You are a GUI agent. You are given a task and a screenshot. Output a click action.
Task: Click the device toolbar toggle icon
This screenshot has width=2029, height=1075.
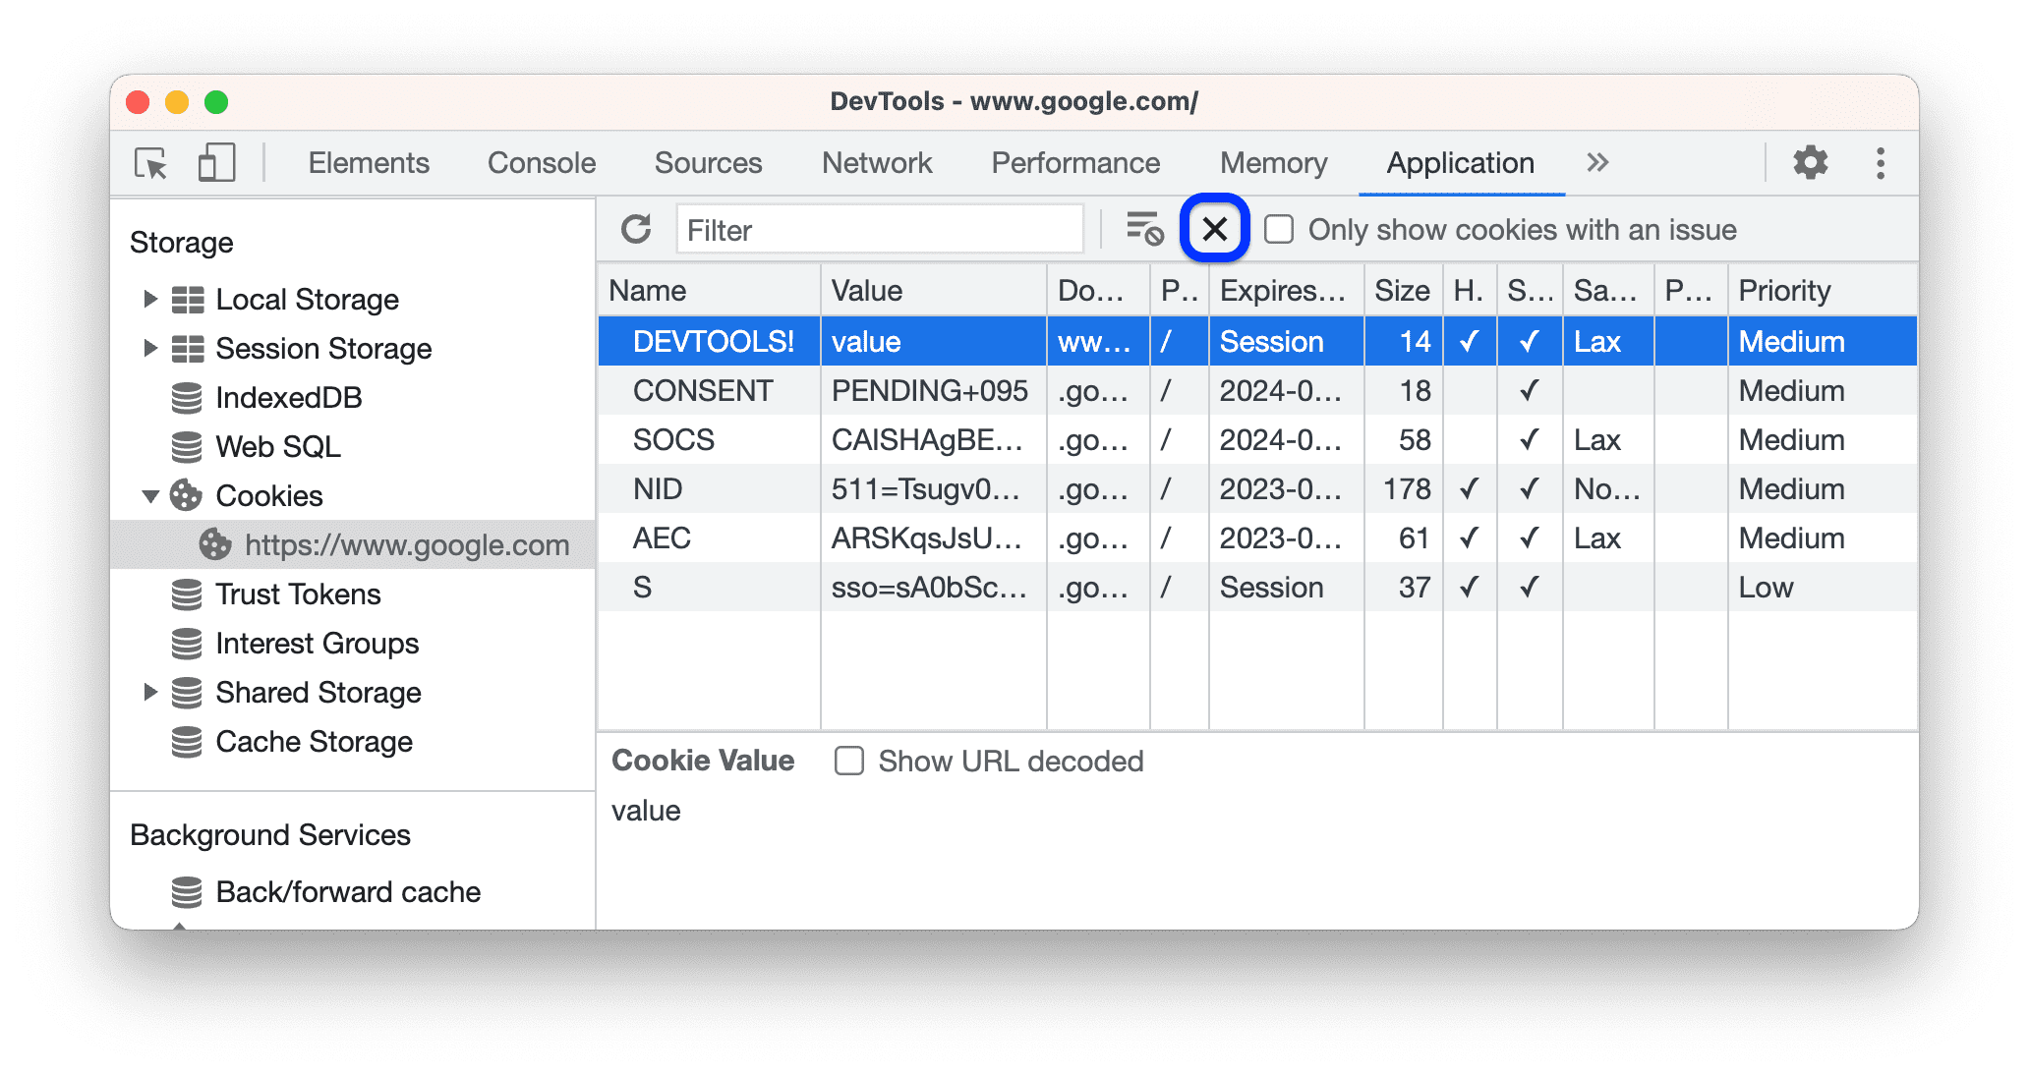(213, 161)
